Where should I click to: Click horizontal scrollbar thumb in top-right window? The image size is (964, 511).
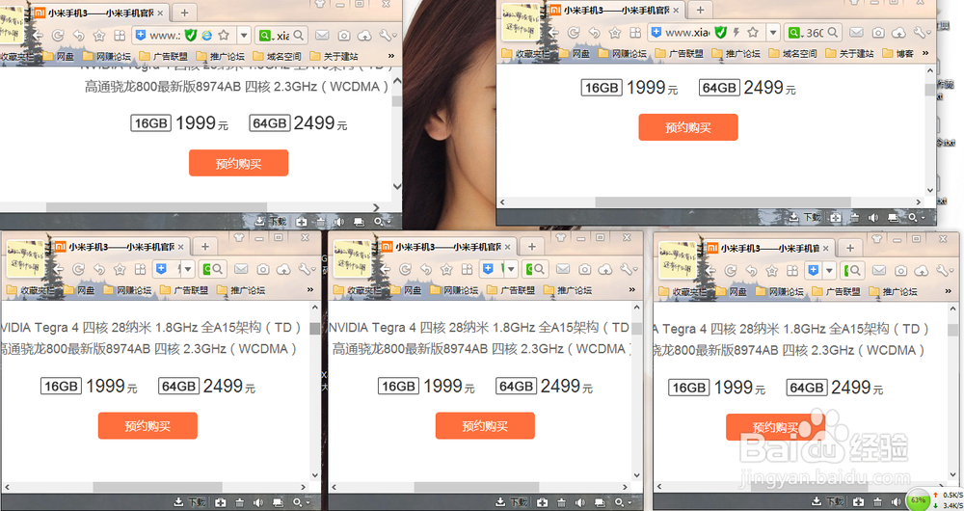coord(723,202)
